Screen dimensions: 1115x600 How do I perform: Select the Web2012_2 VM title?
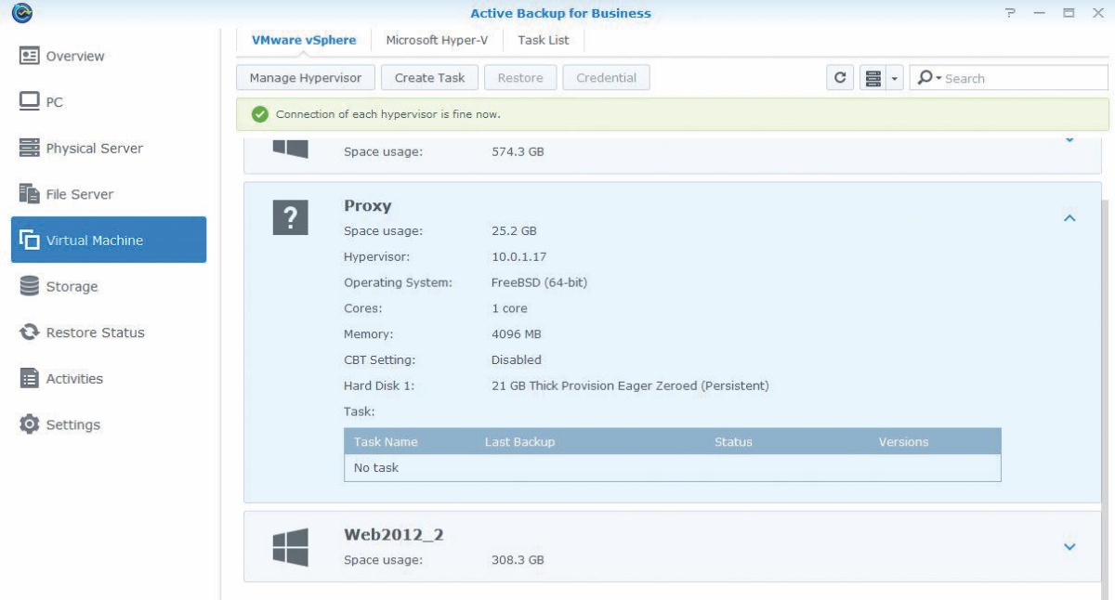click(394, 535)
